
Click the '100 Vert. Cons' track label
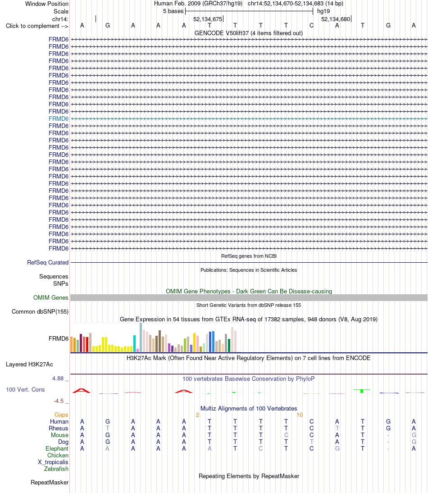[25, 389]
